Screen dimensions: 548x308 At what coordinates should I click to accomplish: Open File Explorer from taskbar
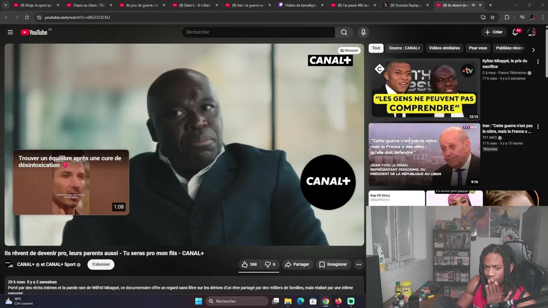coord(288,301)
